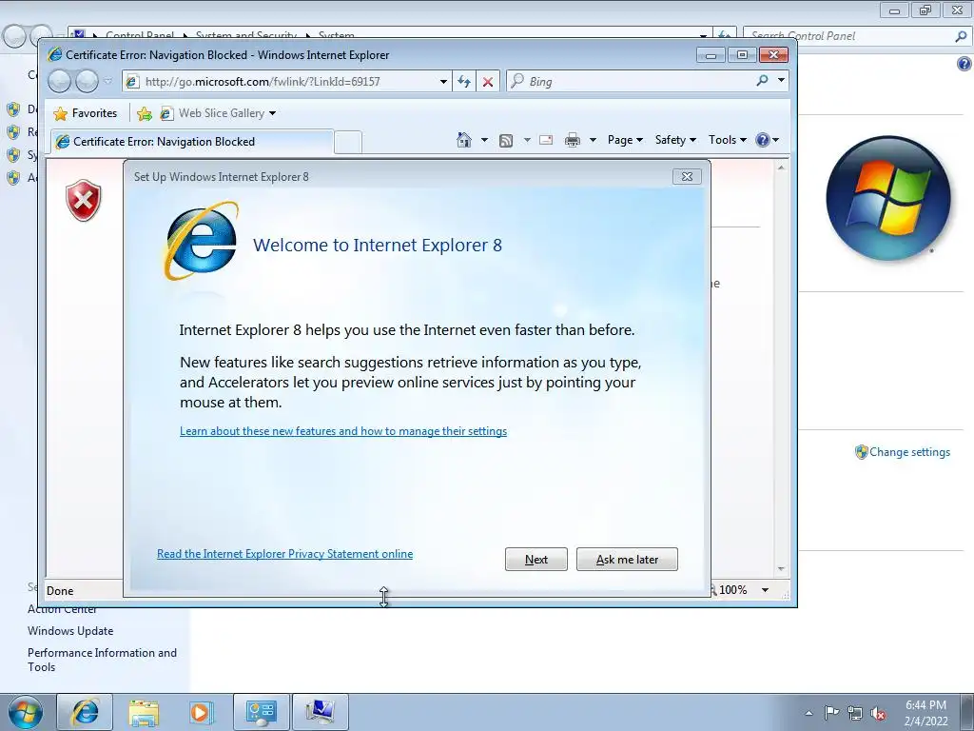The image size is (974, 731).
Task: Open the Home button dropdown arrow
Action: (x=484, y=140)
